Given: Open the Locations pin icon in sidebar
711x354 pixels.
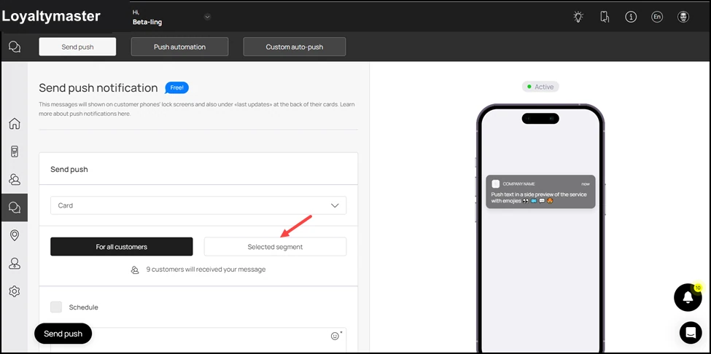Looking at the screenshot, I should [15, 235].
